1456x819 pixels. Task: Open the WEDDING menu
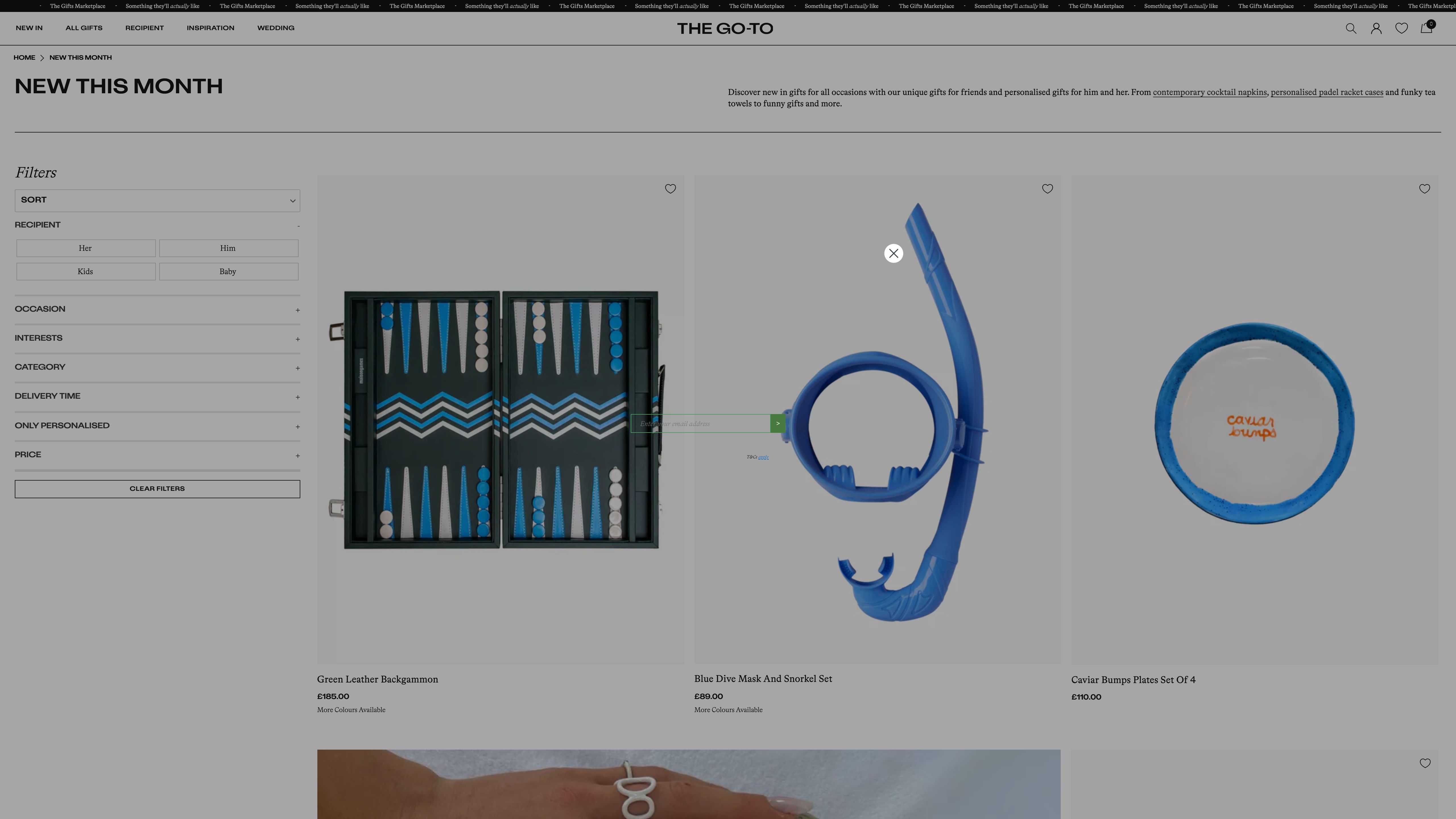[x=275, y=28]
